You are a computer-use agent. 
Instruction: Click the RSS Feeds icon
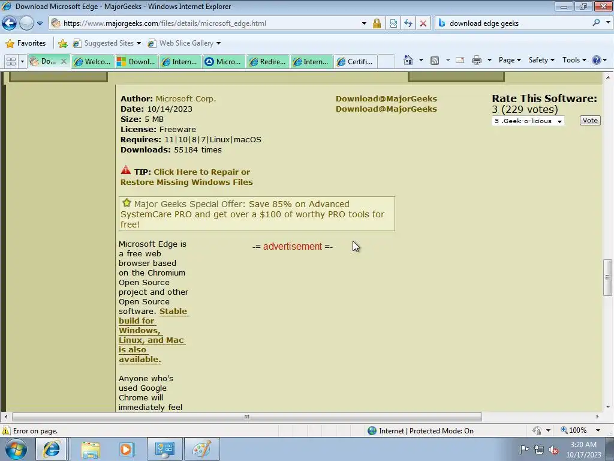(x=434, y=61)
